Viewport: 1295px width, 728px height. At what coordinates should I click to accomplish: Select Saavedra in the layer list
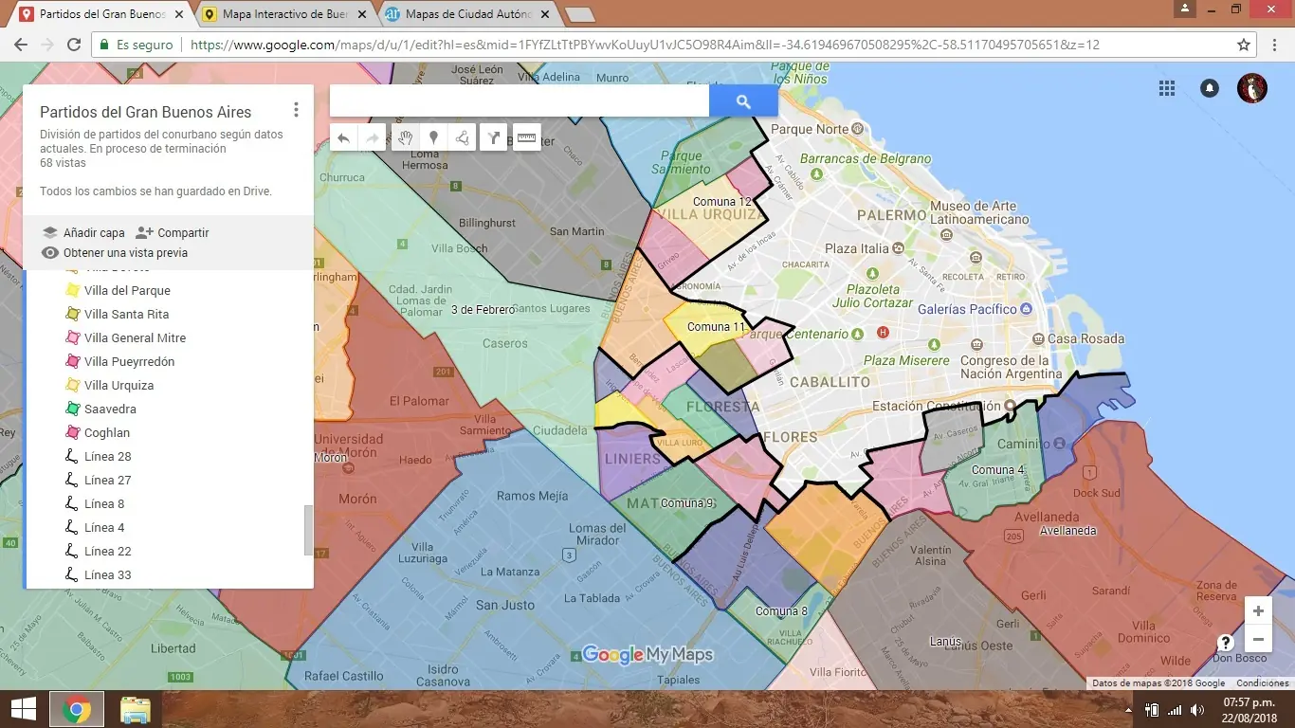pos(110,409)
